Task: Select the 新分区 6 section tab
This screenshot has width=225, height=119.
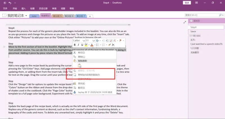Action: (x=69, y=16)
